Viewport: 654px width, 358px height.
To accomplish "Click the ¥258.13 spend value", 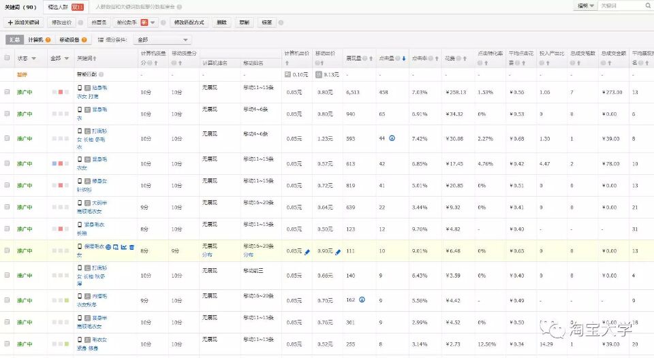I will (456, 92).
